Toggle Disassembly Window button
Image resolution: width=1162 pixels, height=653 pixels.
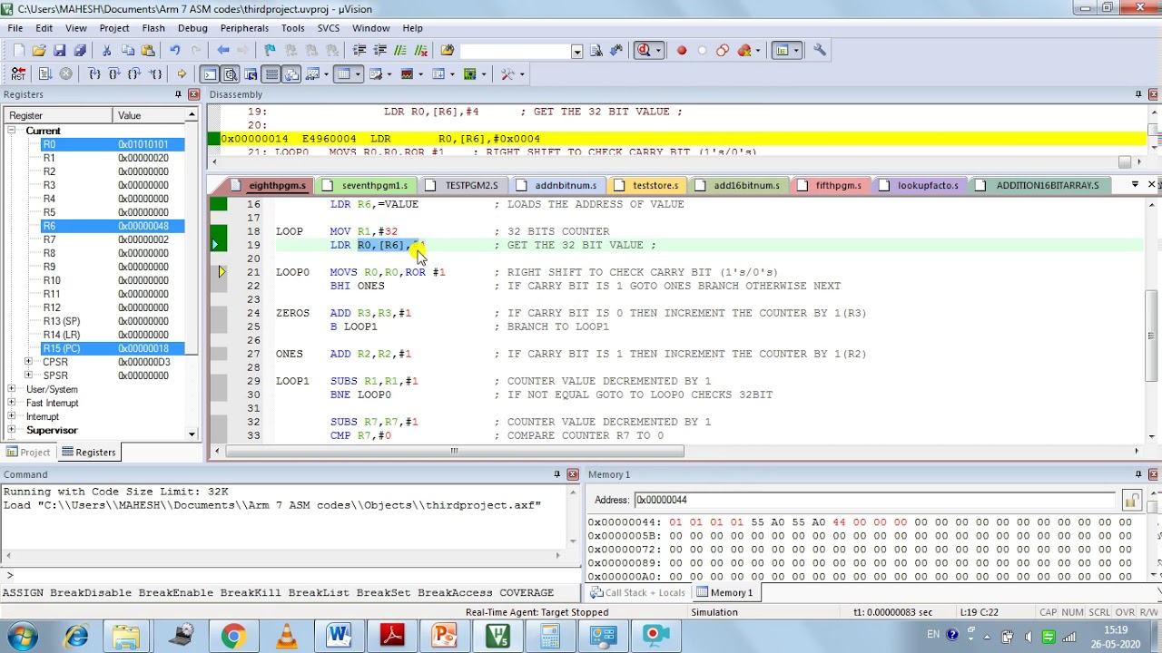point(231,74)
